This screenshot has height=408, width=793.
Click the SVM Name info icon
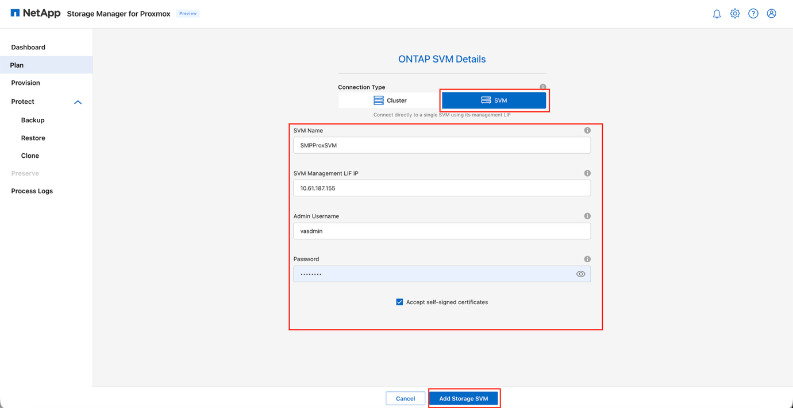pos(587,130)
